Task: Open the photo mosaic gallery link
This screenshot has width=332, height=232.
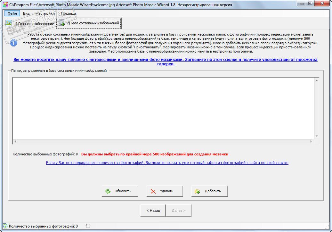Action: tap(166, 62)
